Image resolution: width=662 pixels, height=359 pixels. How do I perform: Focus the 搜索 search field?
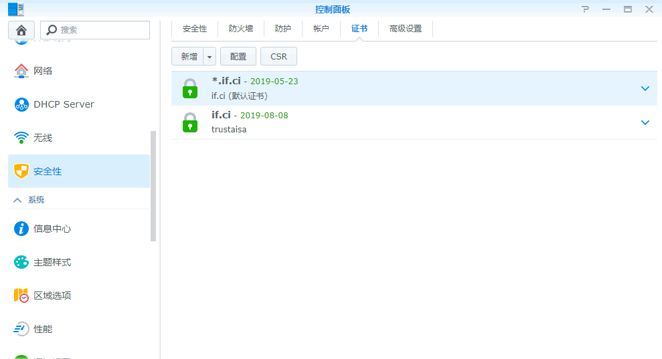(x=95, y=30)
